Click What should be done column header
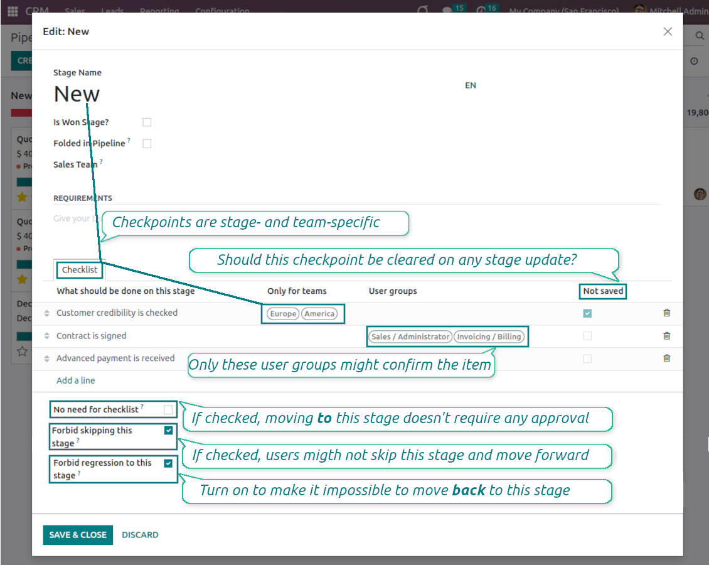 (125, 291)
